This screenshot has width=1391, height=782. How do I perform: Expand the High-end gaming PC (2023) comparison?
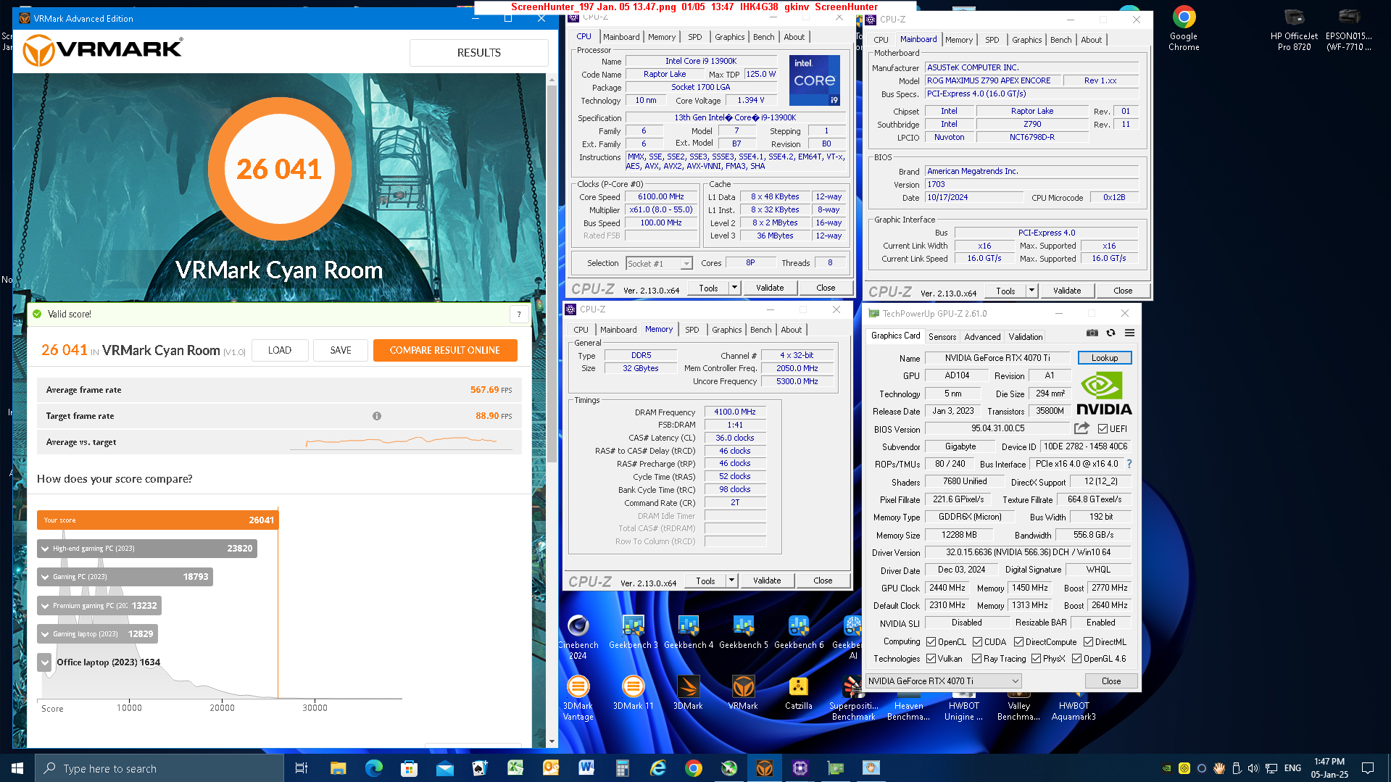point(45,549)
